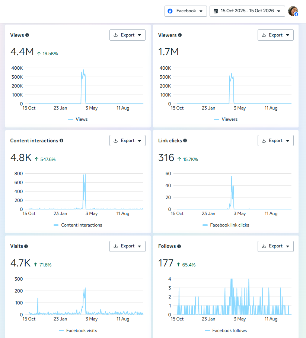Toggle the Content interactions legend series
Image resolution: width=306 pixels, height=338 pixels.
point(78,225)
